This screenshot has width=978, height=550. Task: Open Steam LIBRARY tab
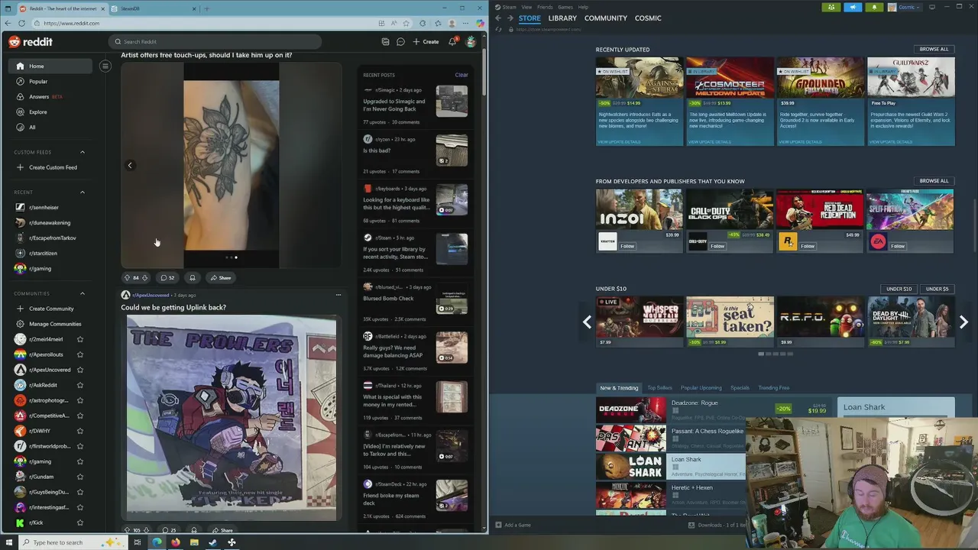pos(562,18)
